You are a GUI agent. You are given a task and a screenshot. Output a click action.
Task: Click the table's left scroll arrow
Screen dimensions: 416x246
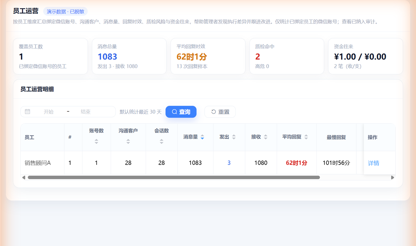24,177
